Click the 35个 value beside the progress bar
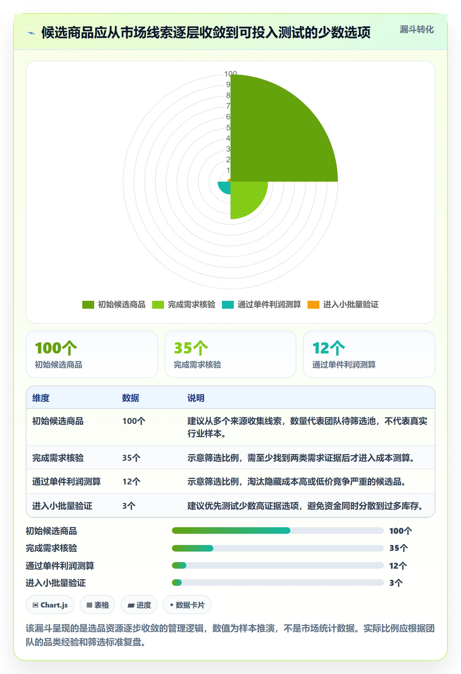The height and width of the screenshot is (674, 461). tap(398, 548)
